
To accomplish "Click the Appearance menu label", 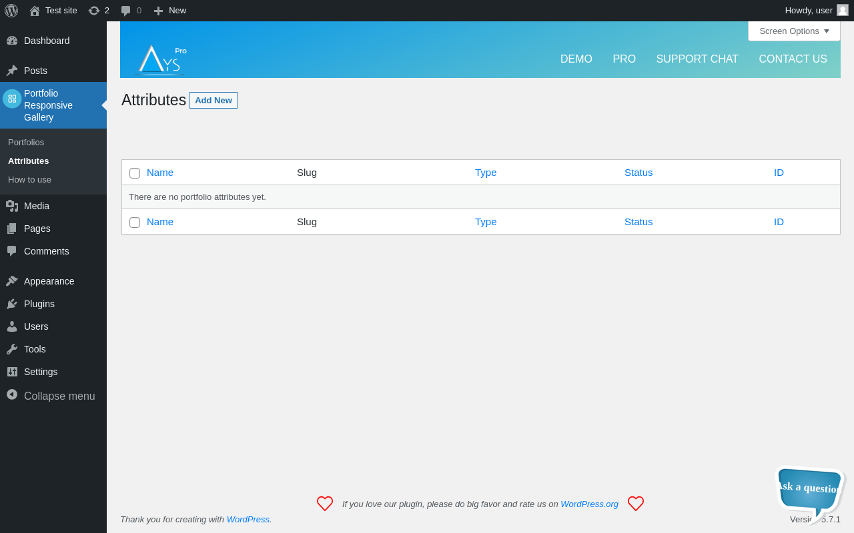I will (x=49, y=281).
